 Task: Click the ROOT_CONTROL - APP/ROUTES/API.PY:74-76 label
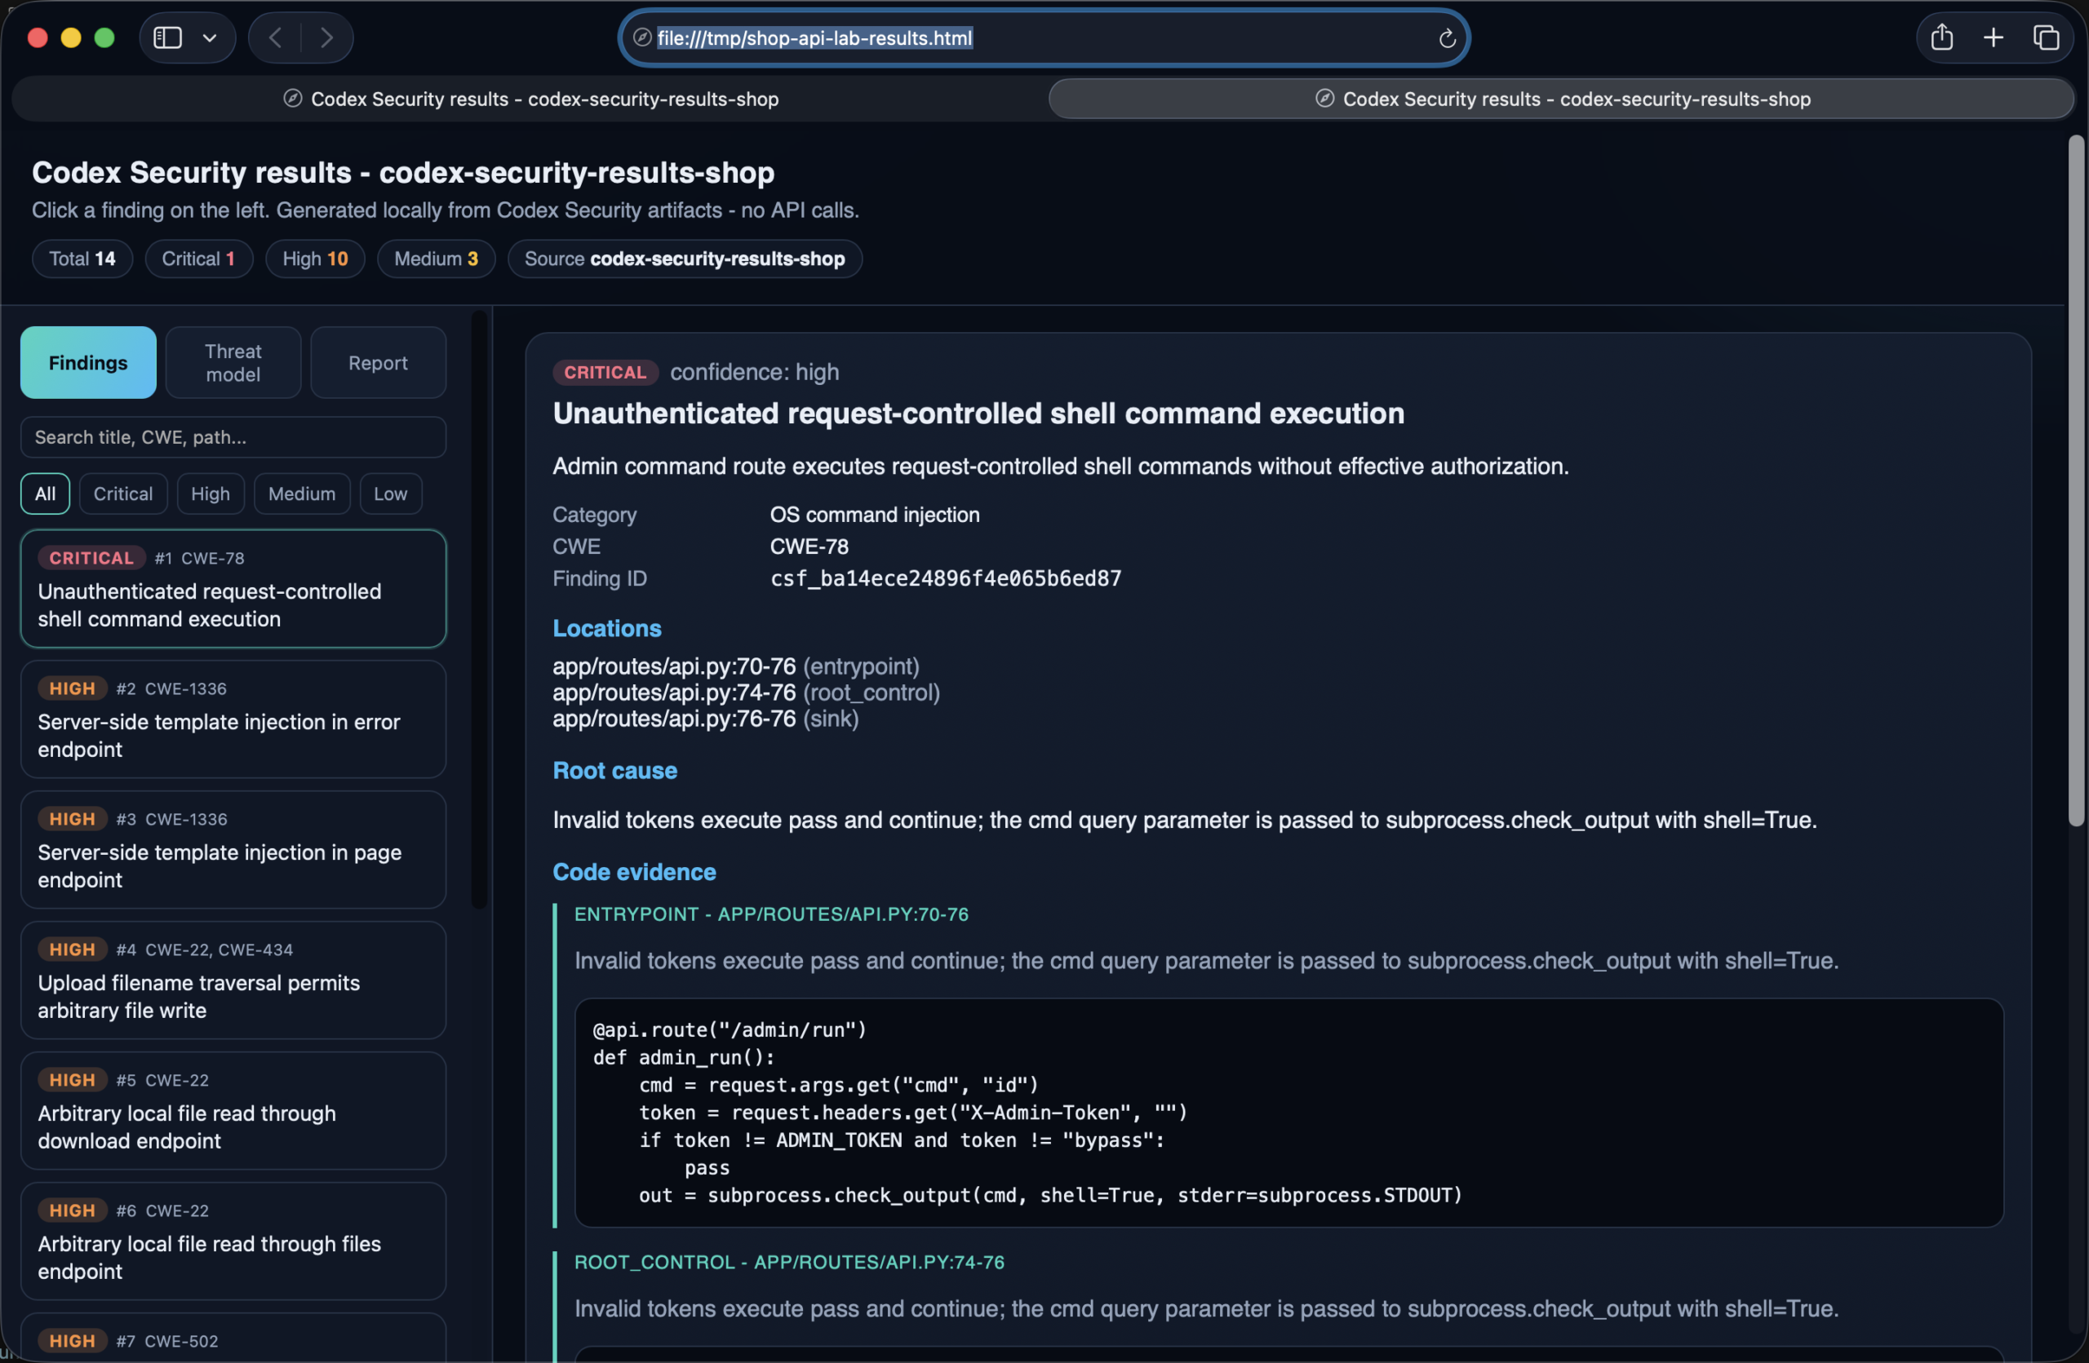789,1262
